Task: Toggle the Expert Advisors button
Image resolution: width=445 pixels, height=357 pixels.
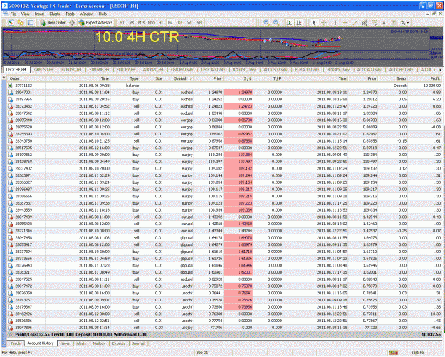Action: pos(96,22)
